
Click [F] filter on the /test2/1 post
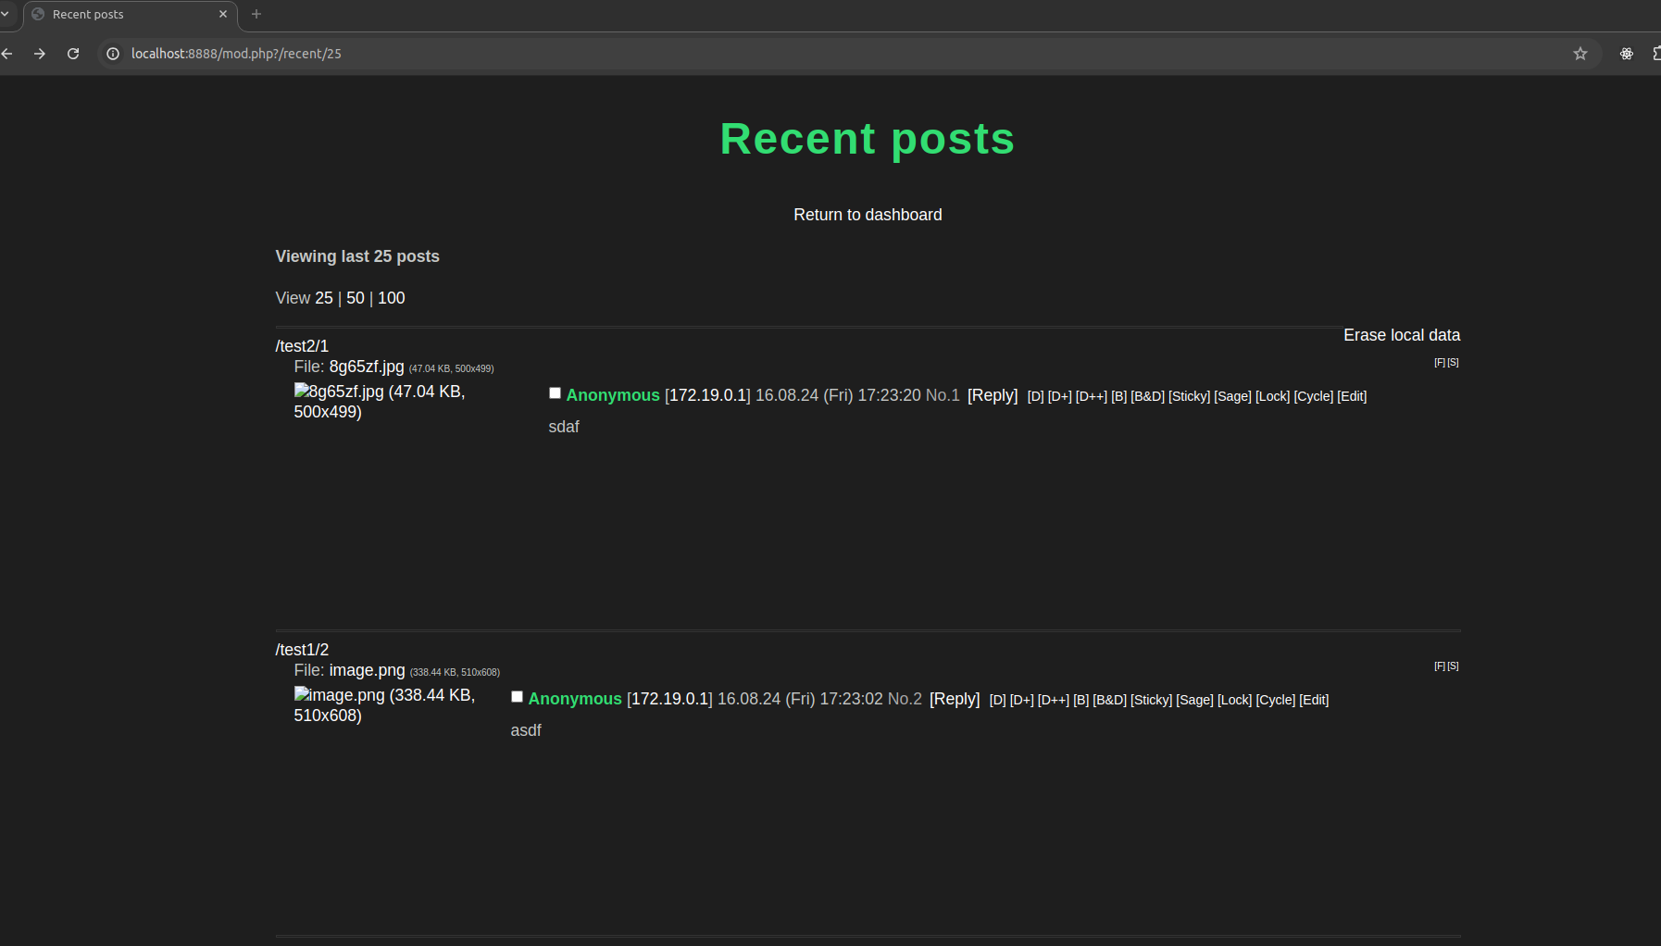[x=1440, y=363]
